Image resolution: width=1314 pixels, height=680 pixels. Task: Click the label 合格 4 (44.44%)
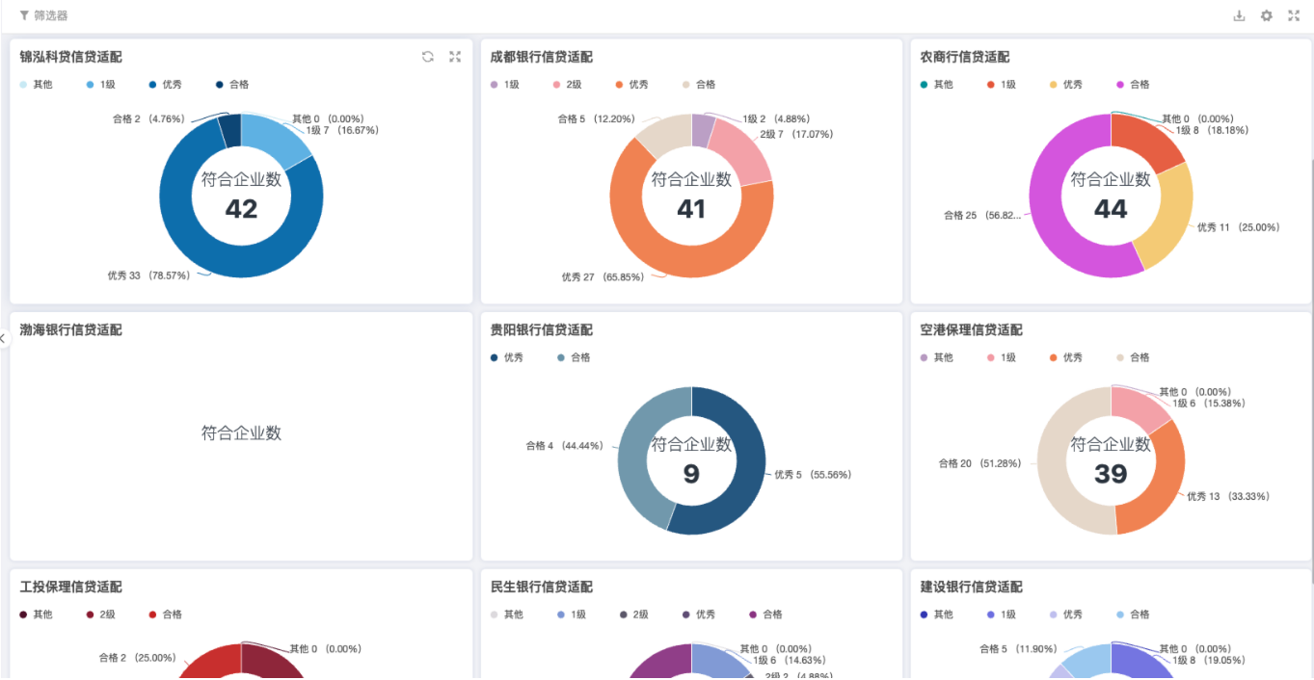tap(565, 446)
